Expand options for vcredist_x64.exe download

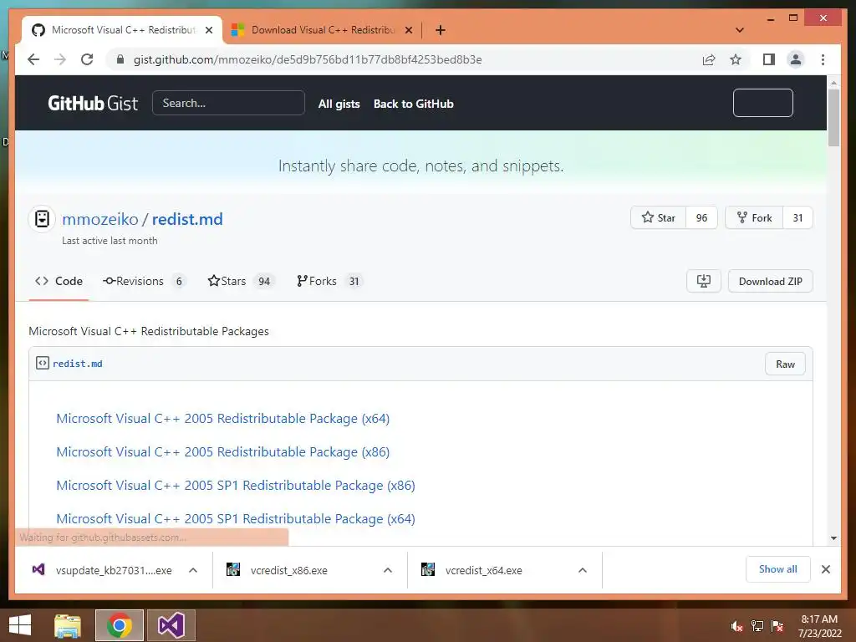click(583, 570)
